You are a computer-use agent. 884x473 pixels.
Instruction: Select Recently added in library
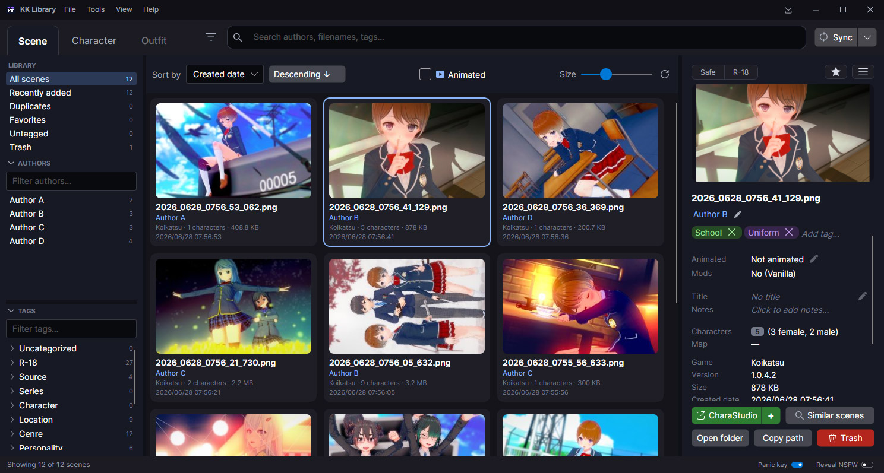point(71,93)
